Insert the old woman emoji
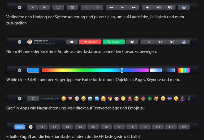Image resolution: width=204 pixels, height=140 pixels. [77, 99]
